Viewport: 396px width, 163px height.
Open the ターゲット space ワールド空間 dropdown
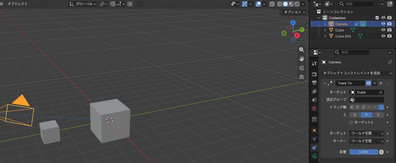point(367,133)
